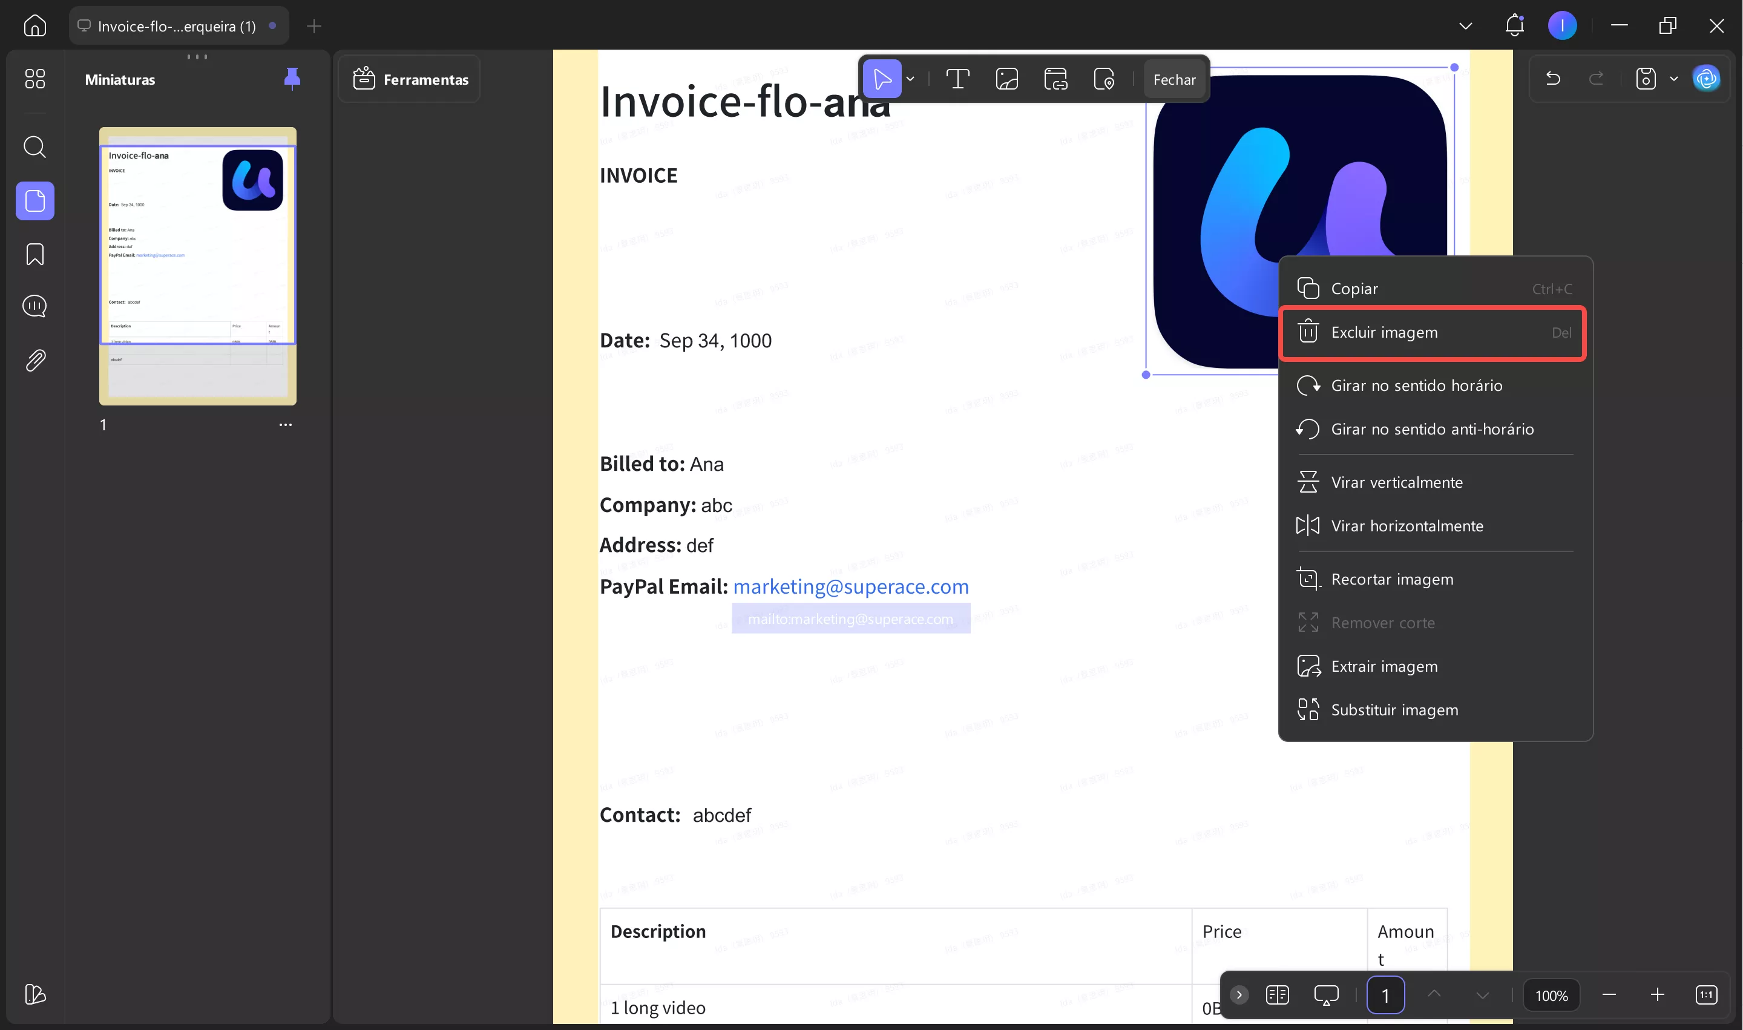Click the Insert link tool icon

1055,79
